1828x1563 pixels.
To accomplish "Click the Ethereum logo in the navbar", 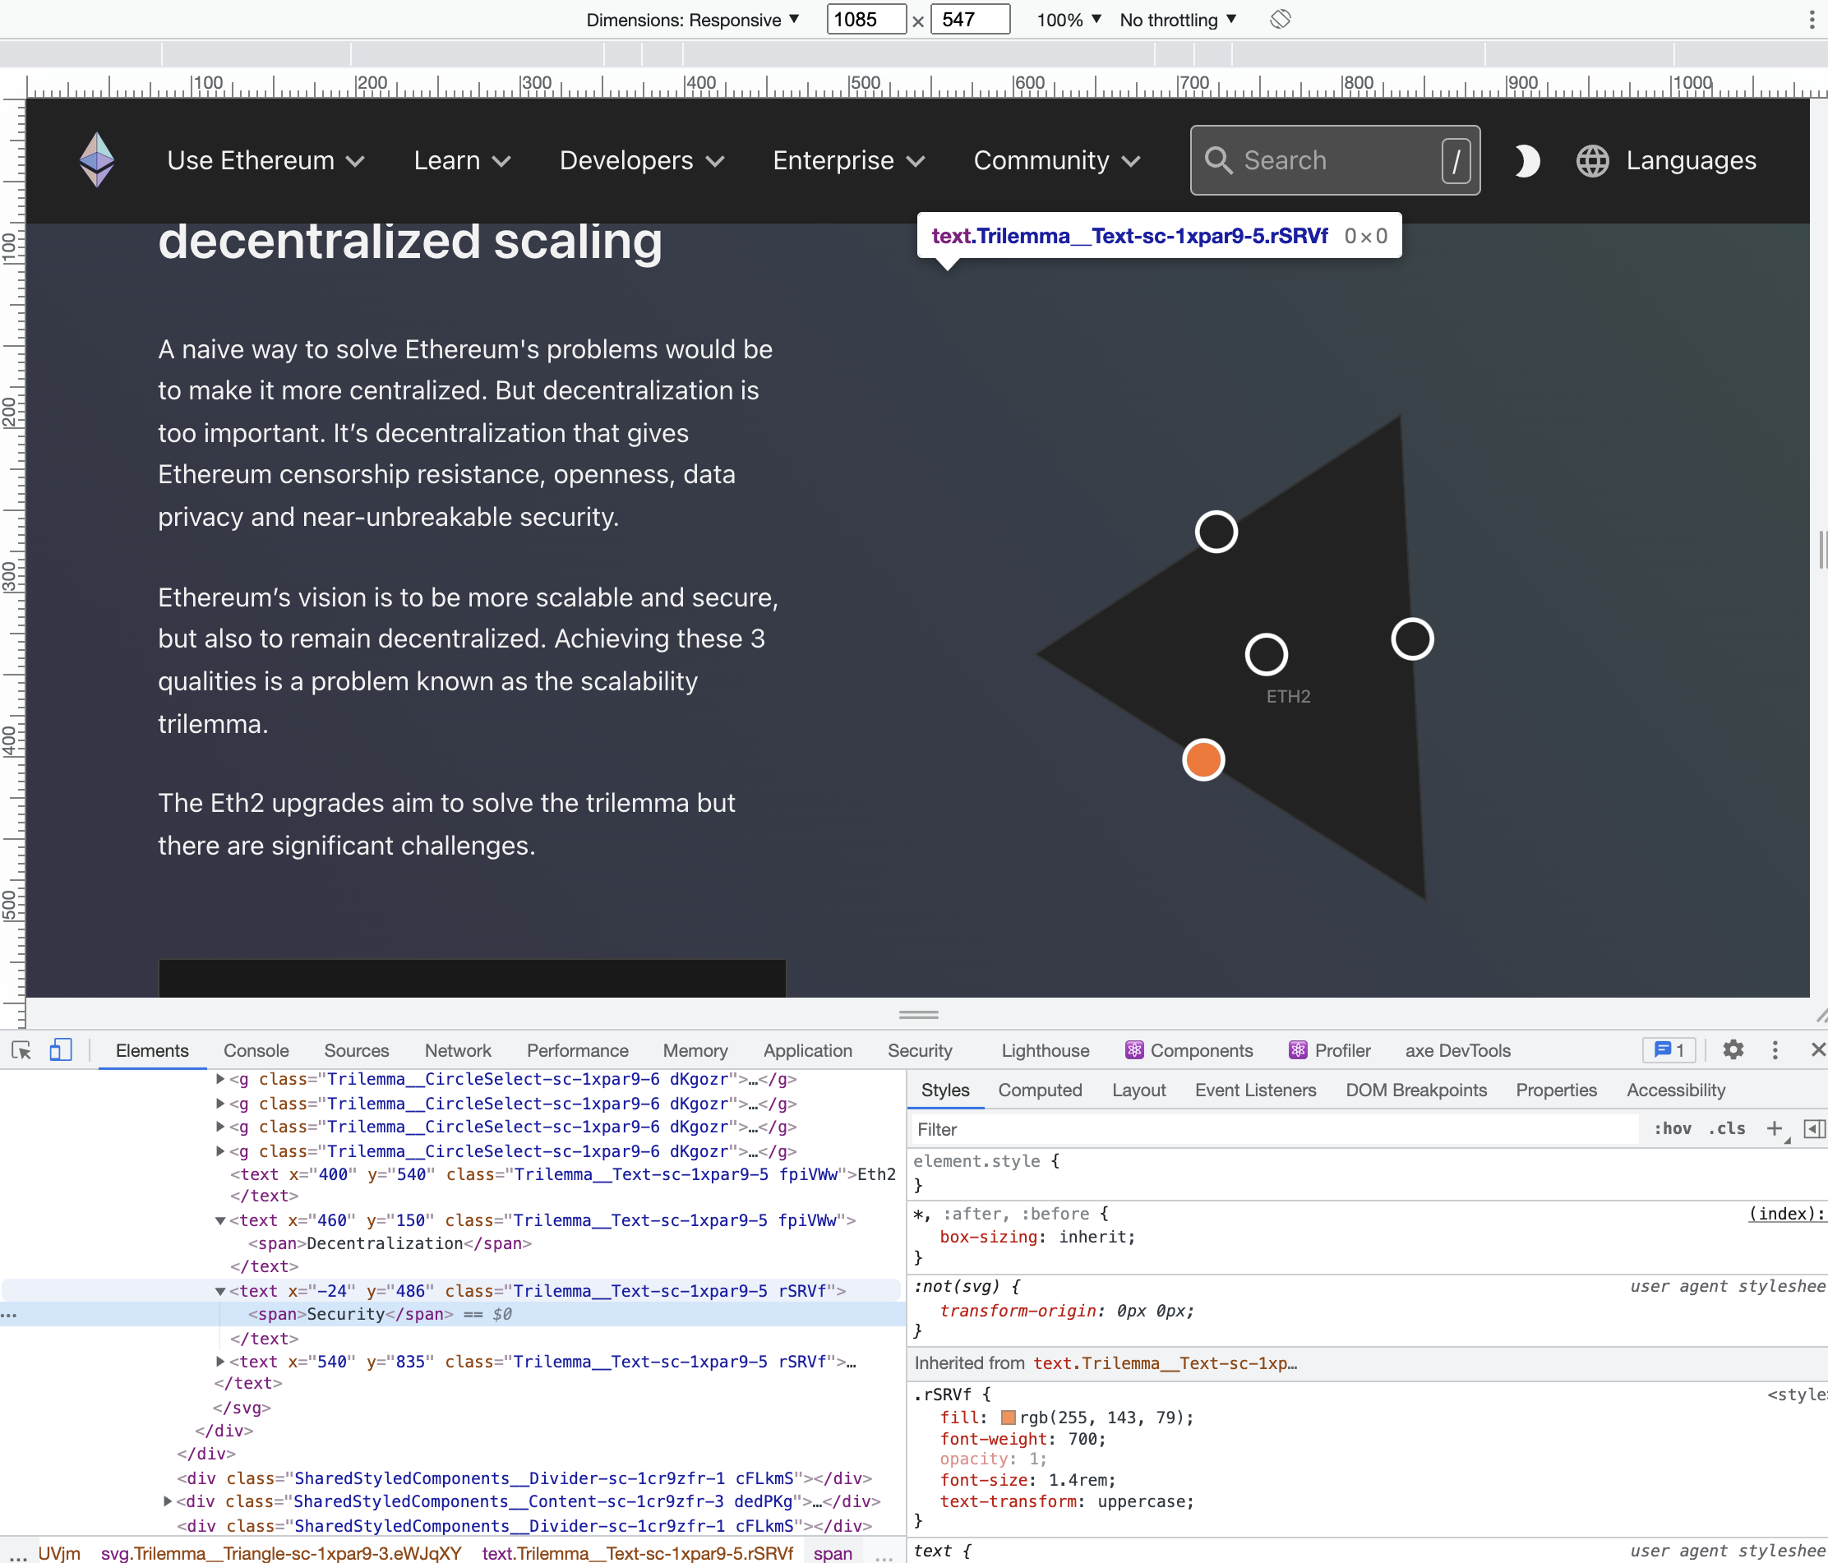I will tap(97, 159).
